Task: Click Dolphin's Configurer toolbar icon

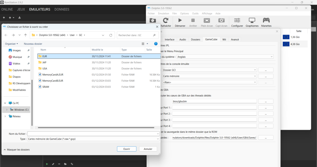Action: (237, 21)
